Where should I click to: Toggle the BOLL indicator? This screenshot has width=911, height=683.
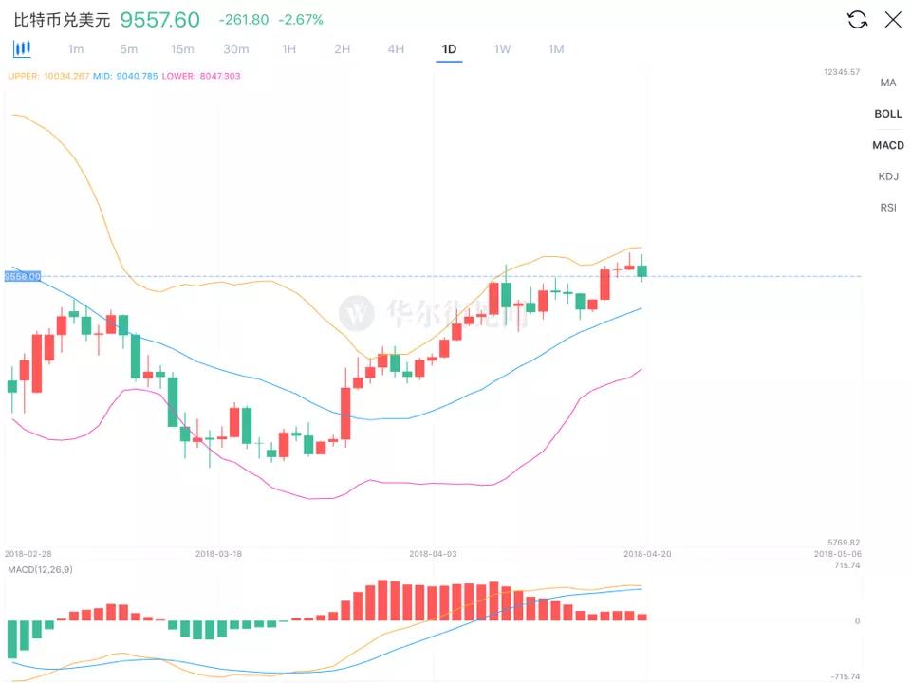[888, 114]
